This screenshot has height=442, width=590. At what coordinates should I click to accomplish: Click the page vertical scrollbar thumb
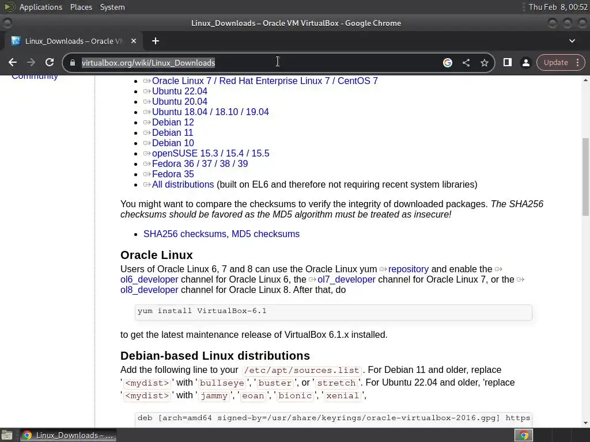tap(585, 177)
